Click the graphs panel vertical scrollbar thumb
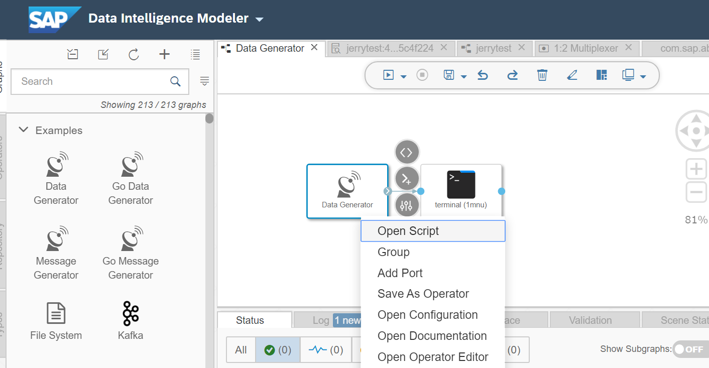The image size is (709, 368). pyautogui.click(x=209, y=119)
